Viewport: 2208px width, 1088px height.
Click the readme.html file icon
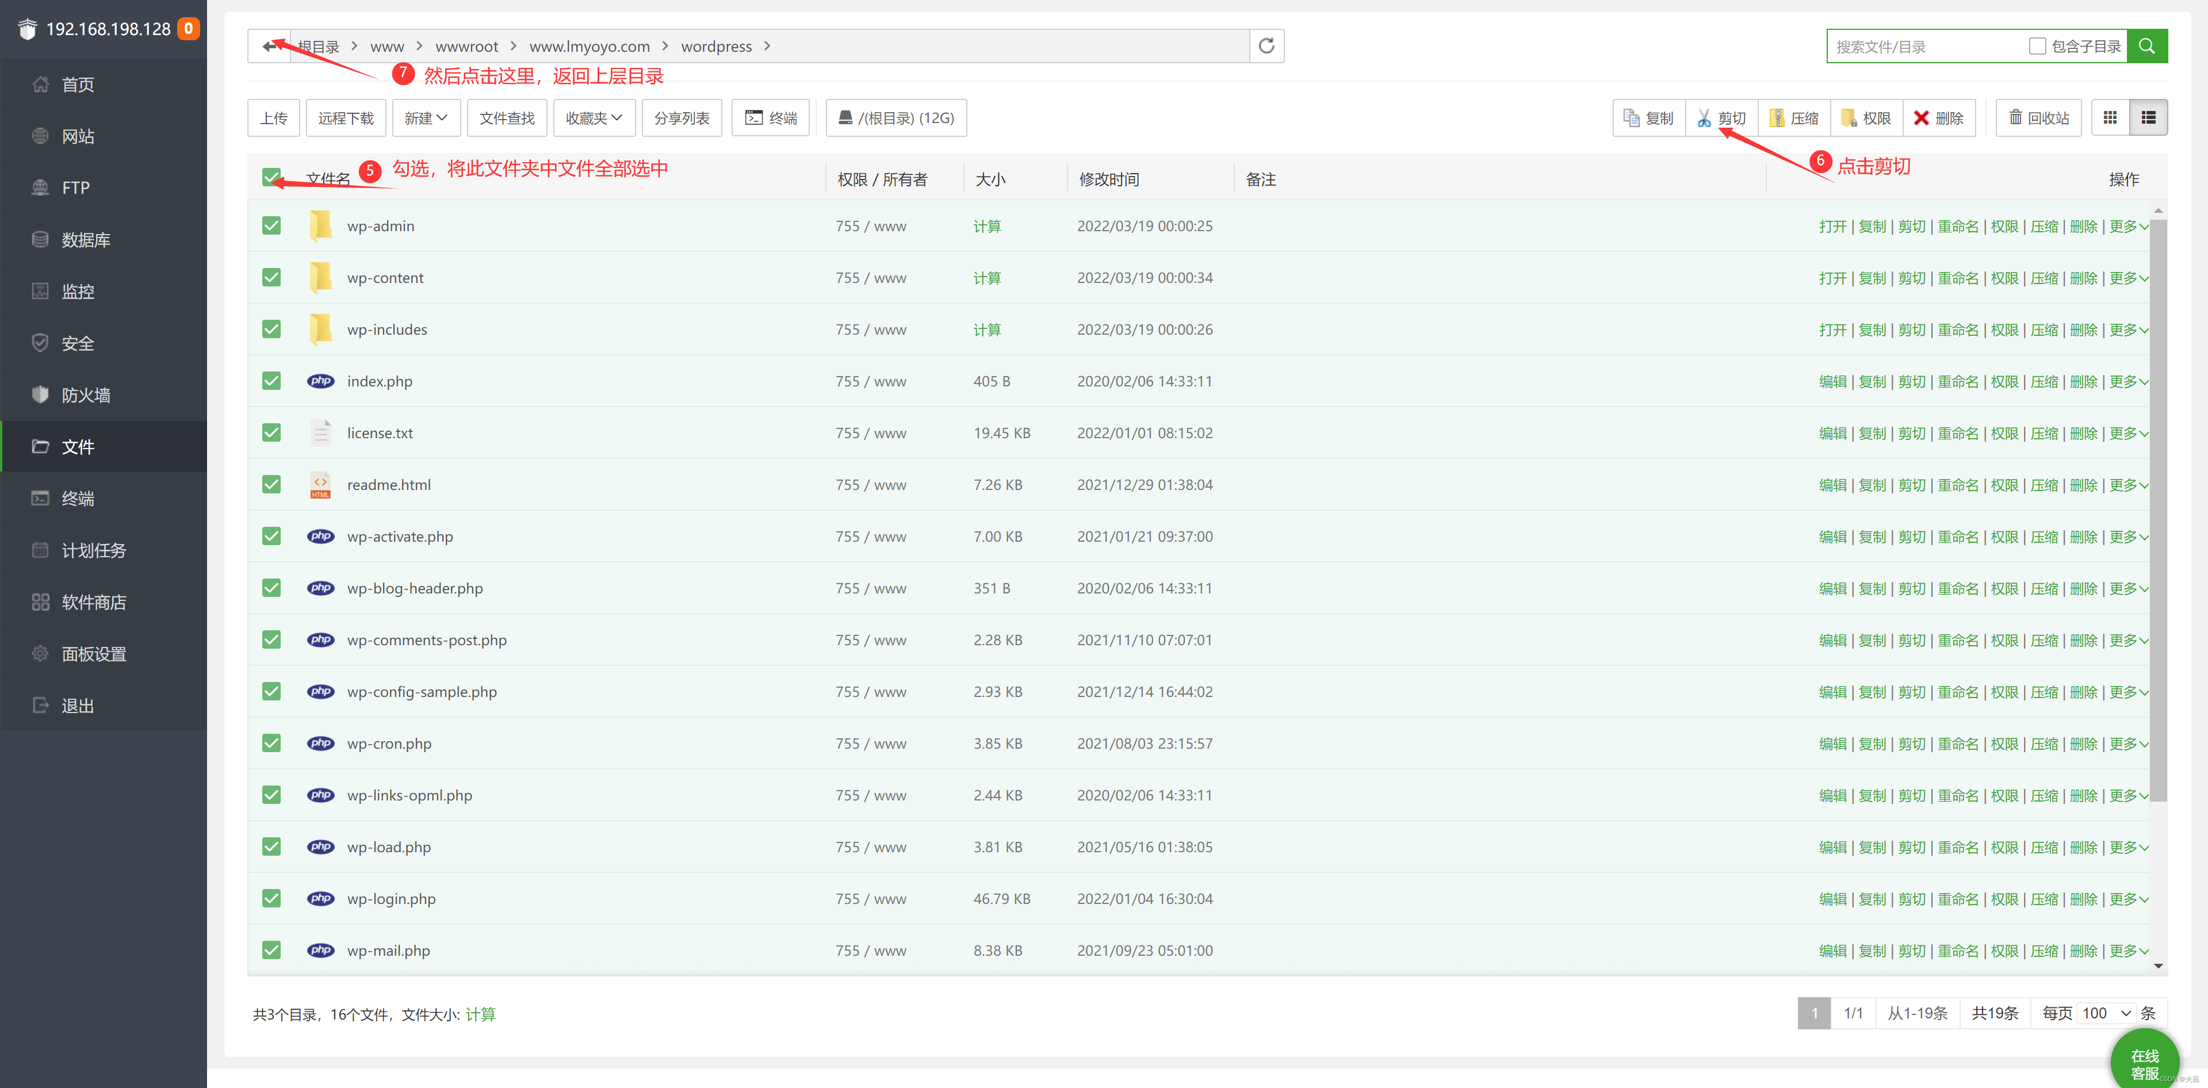[320, 485]
